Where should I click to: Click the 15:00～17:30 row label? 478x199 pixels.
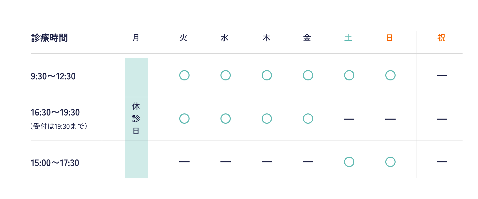coord(55,163)
